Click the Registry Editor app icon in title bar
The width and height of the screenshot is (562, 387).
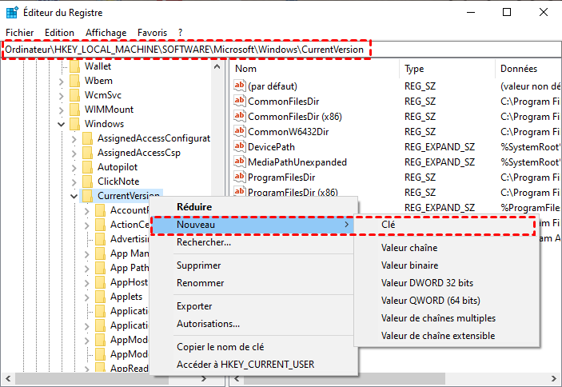click(x=11, y=13)
